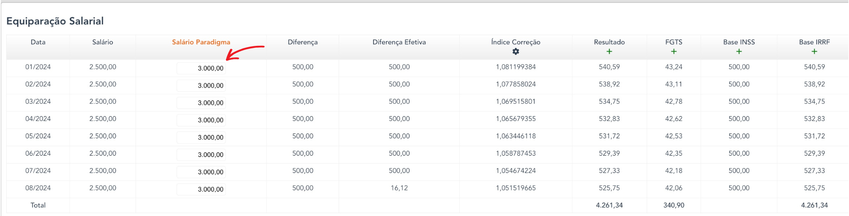Edit Salário Paradigma value for 07/2024

click(201, 172)
